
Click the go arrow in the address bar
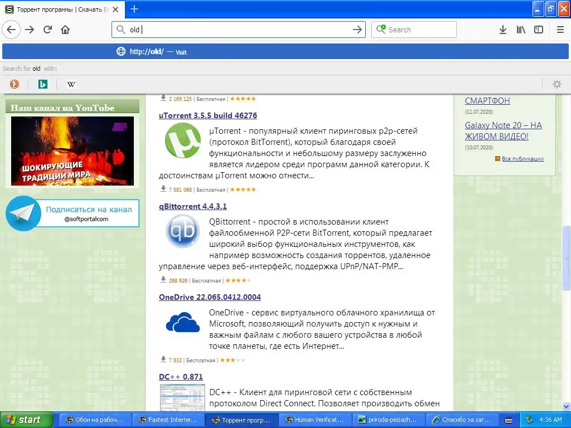pyautogui.click(x=357, y=30)
